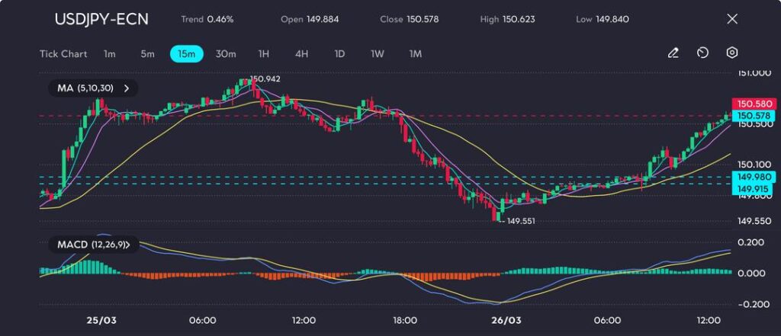Open chart settings hexagon icon

pyautogui.click(x=732, y=53)
